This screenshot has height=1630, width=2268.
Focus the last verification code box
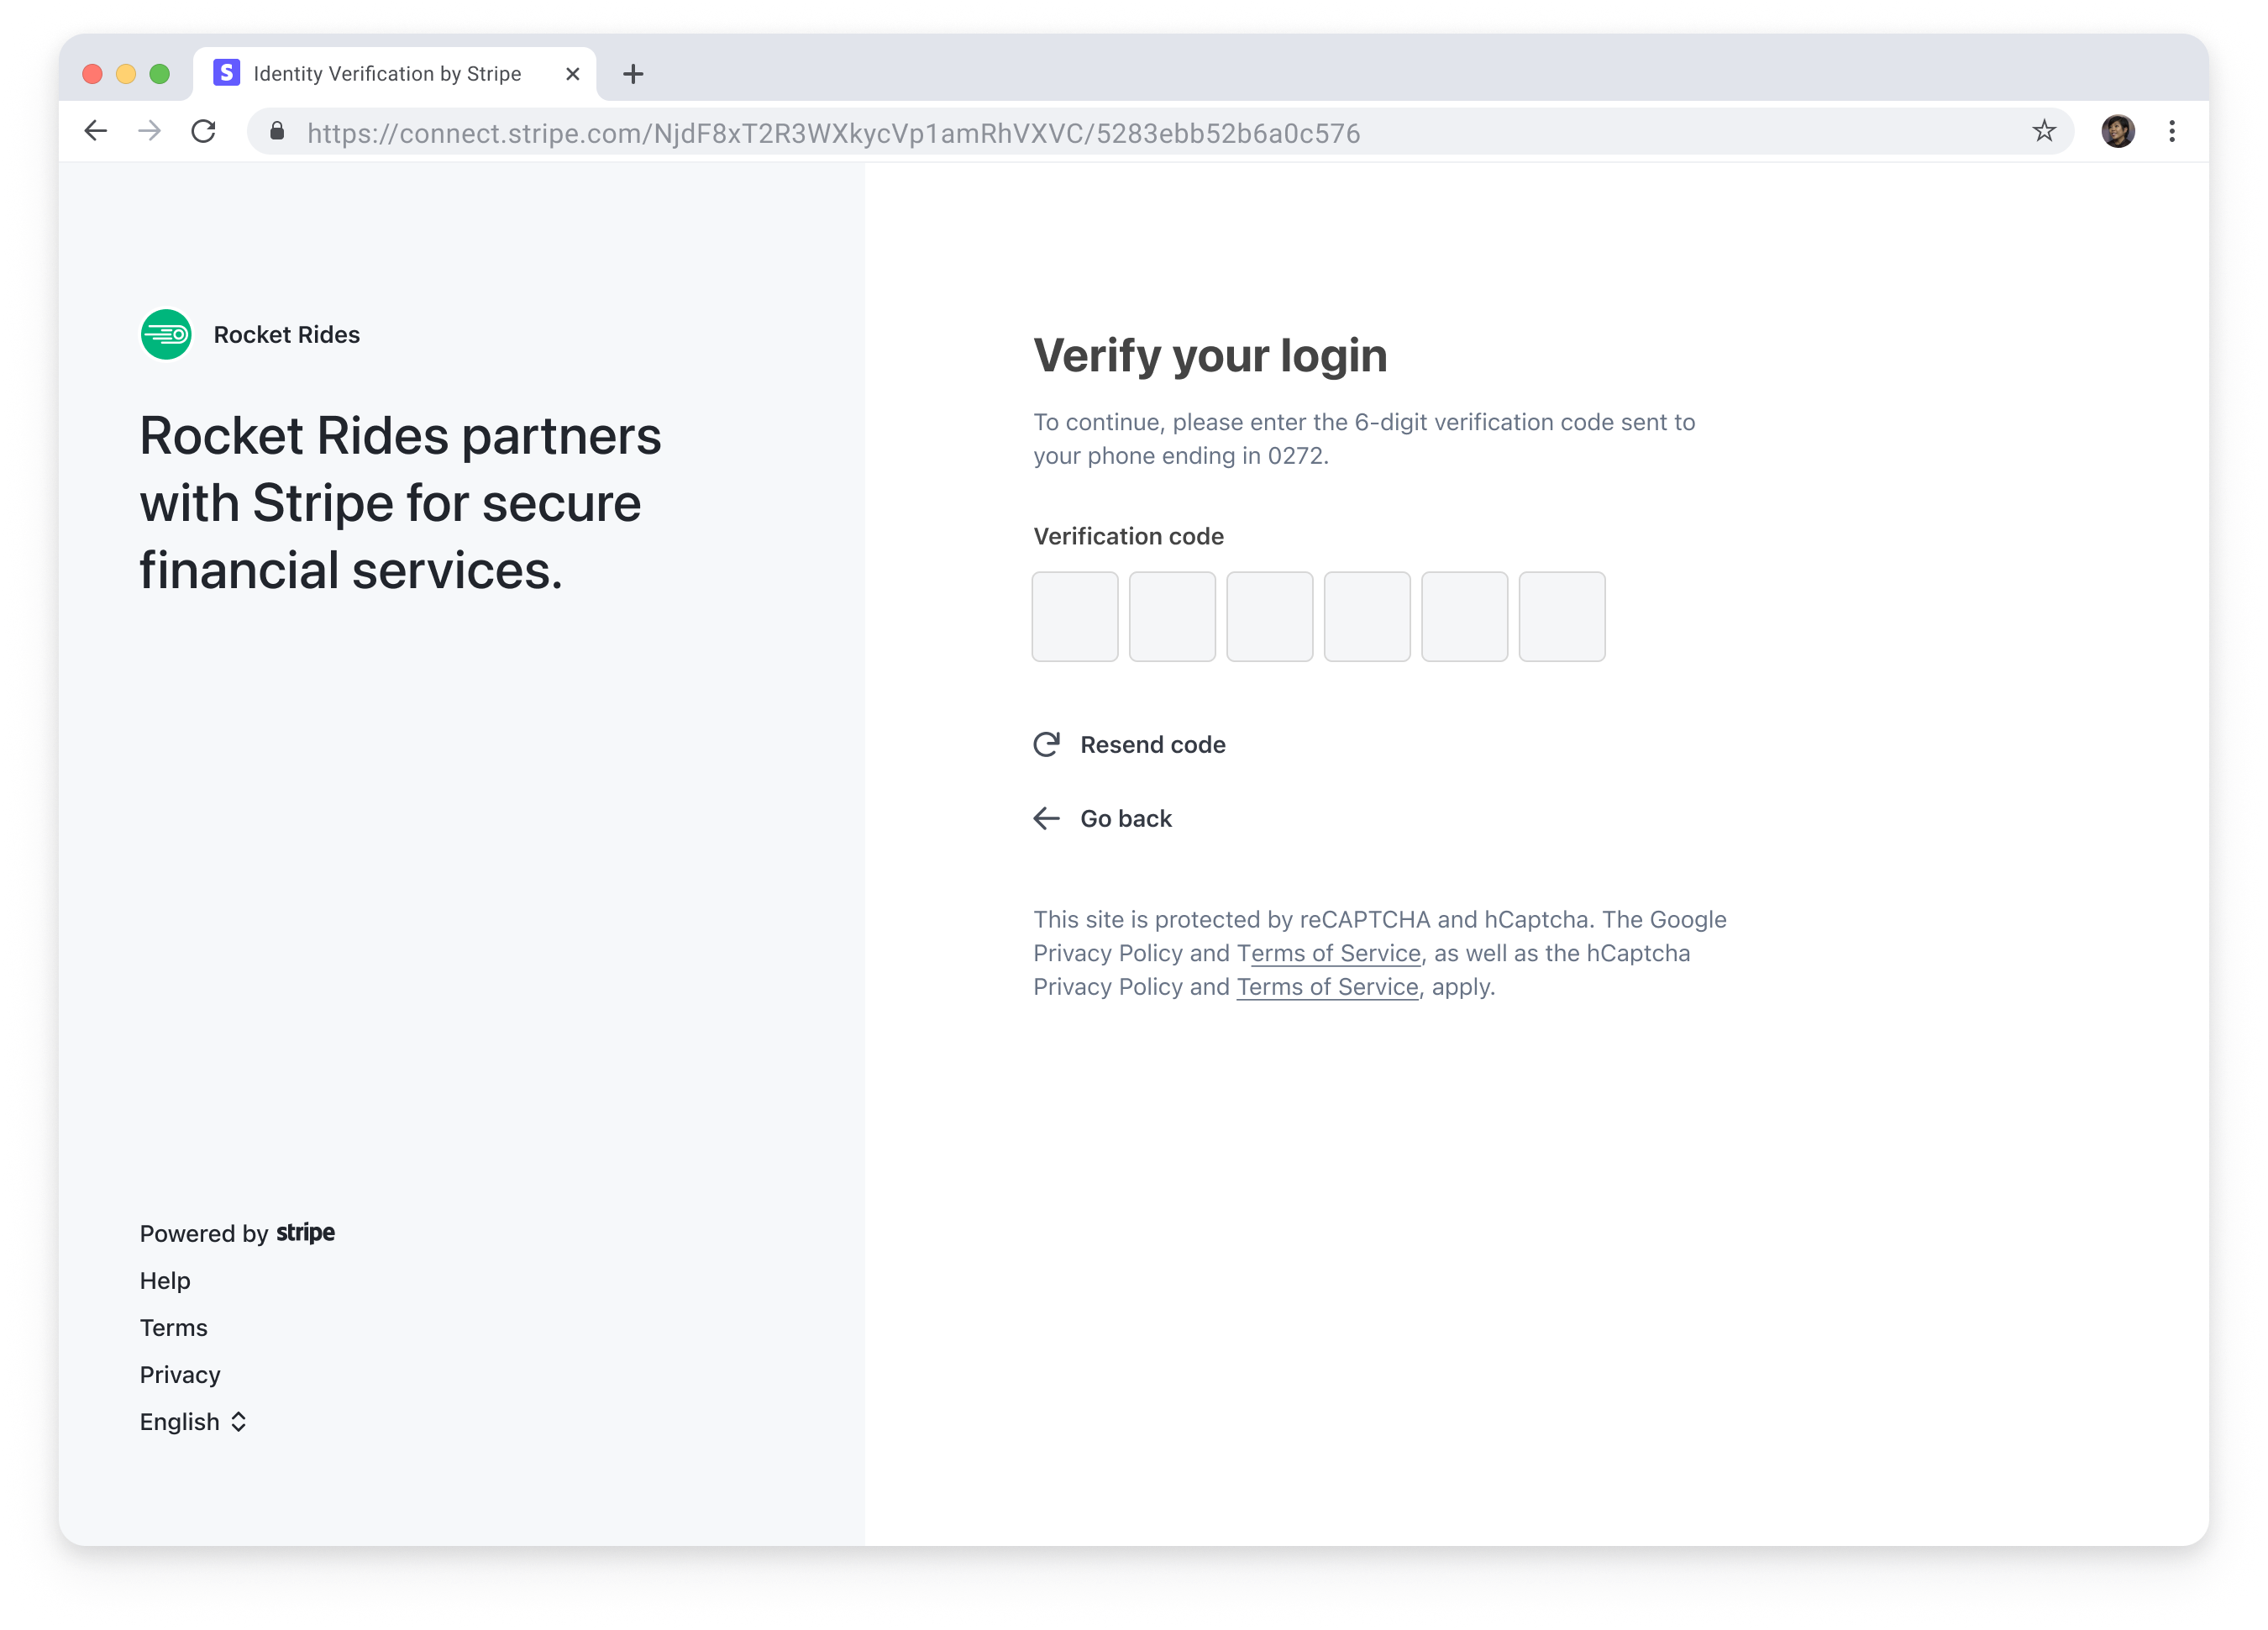(x=1562, y=617)
